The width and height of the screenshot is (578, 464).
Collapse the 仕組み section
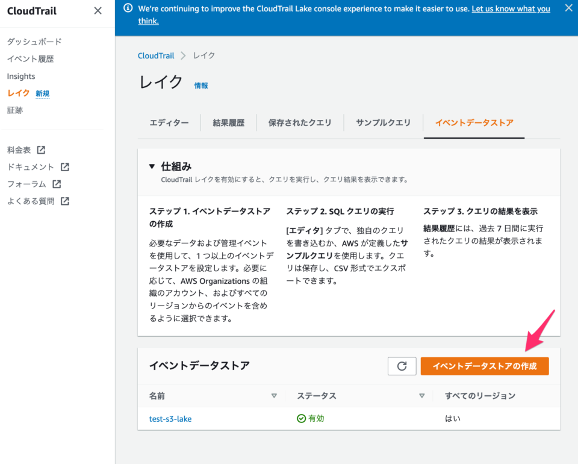point(151,166)
